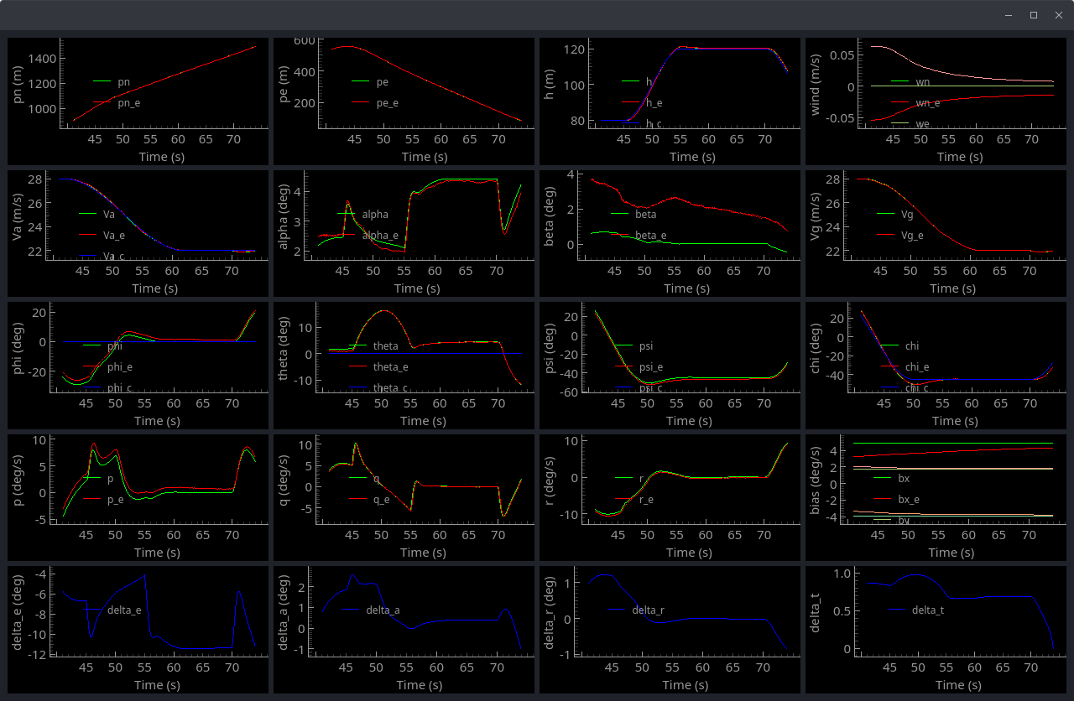Toggle the pn_e legend entry

(128, 103)
